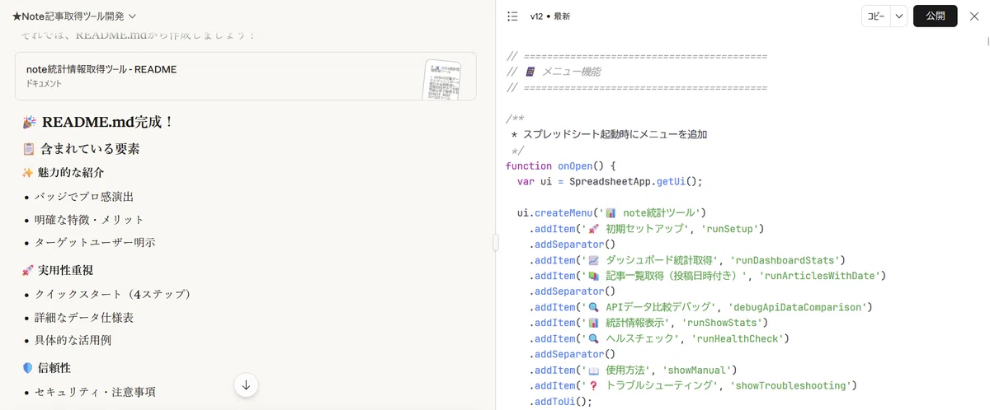Click the 明確な特徴・メリット bullet

(x=89, y=220)
